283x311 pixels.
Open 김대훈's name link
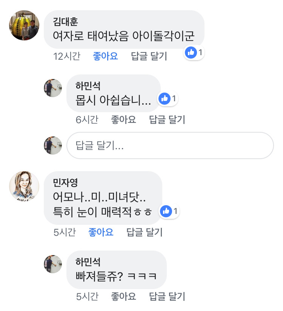(65, 22)
